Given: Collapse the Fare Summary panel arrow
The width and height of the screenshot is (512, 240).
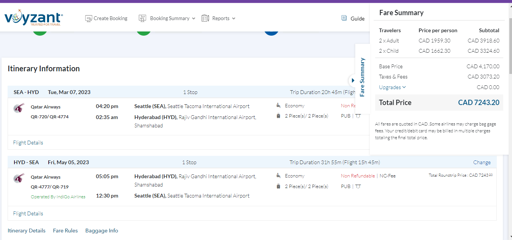Looking at the screenshot, I should [x=353, y=80].
